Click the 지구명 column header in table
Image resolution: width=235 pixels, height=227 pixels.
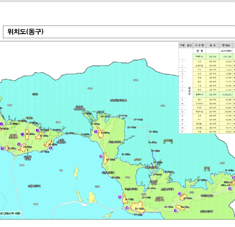tap(199, 45)
